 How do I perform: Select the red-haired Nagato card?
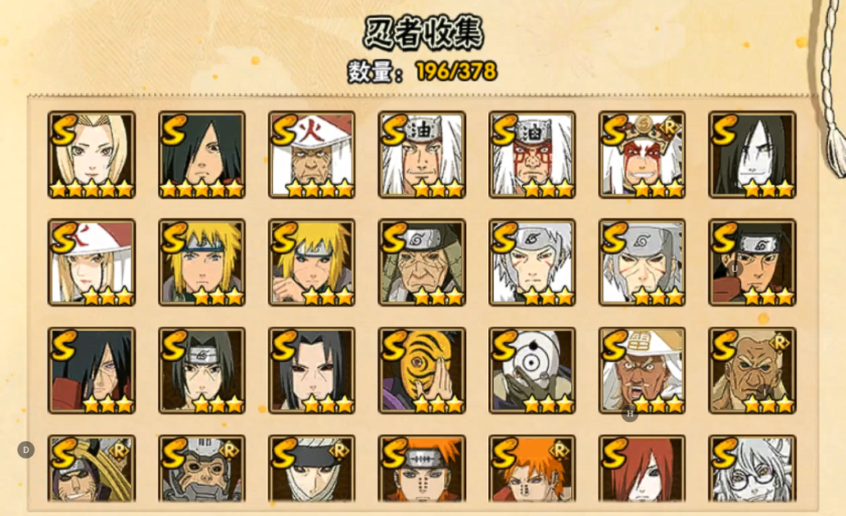tap(642, 469)
